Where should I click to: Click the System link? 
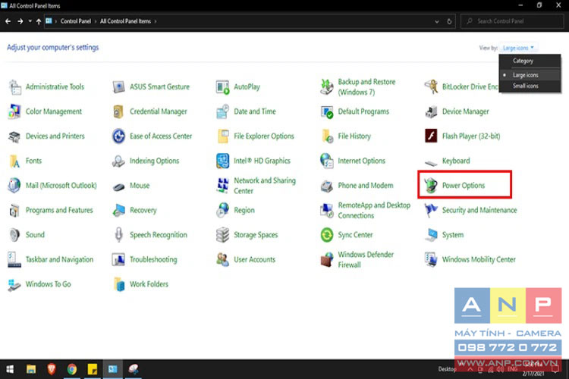click(x=452, y=235)
